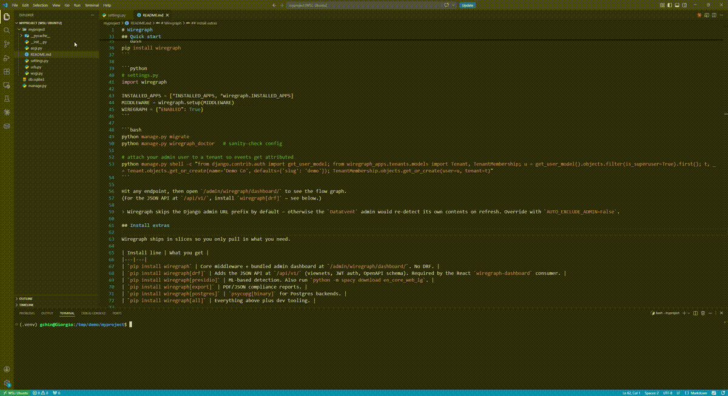Screen dimensions: 728x396
Task: Open the File menu
Action: [15, 5]
